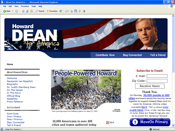Open the Mail dropdown arrow

68,11
